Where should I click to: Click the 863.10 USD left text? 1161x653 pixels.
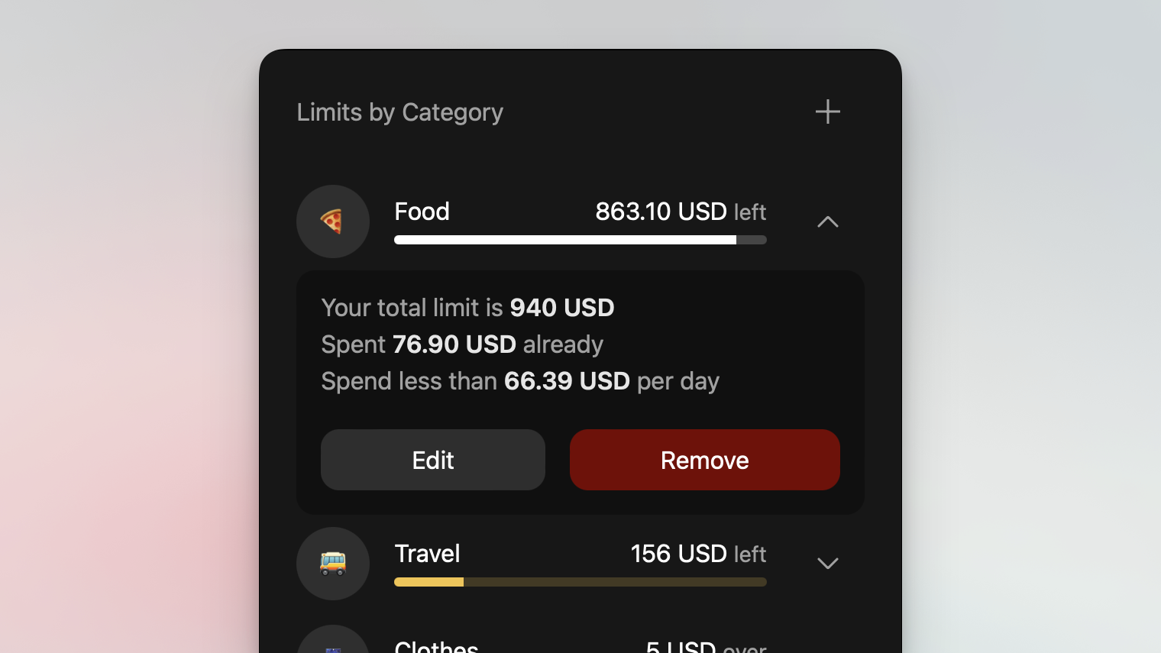coord(680,212)
